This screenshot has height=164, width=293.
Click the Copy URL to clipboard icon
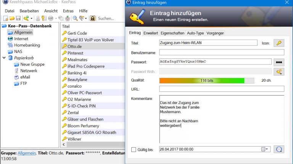tap(61, 18)
